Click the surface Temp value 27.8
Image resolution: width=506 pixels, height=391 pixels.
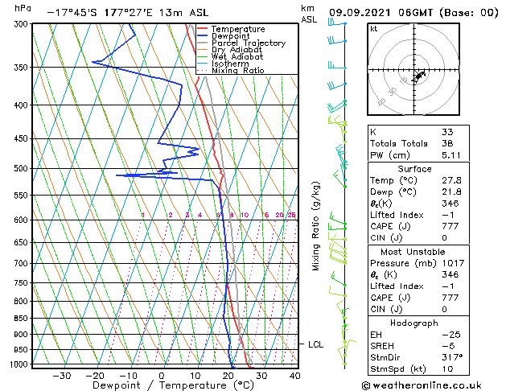451,180
